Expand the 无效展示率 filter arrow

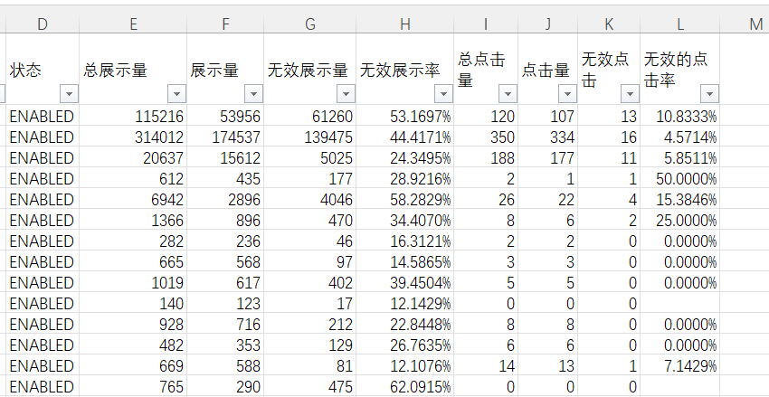pyautogui.click(x=443, y=94)
